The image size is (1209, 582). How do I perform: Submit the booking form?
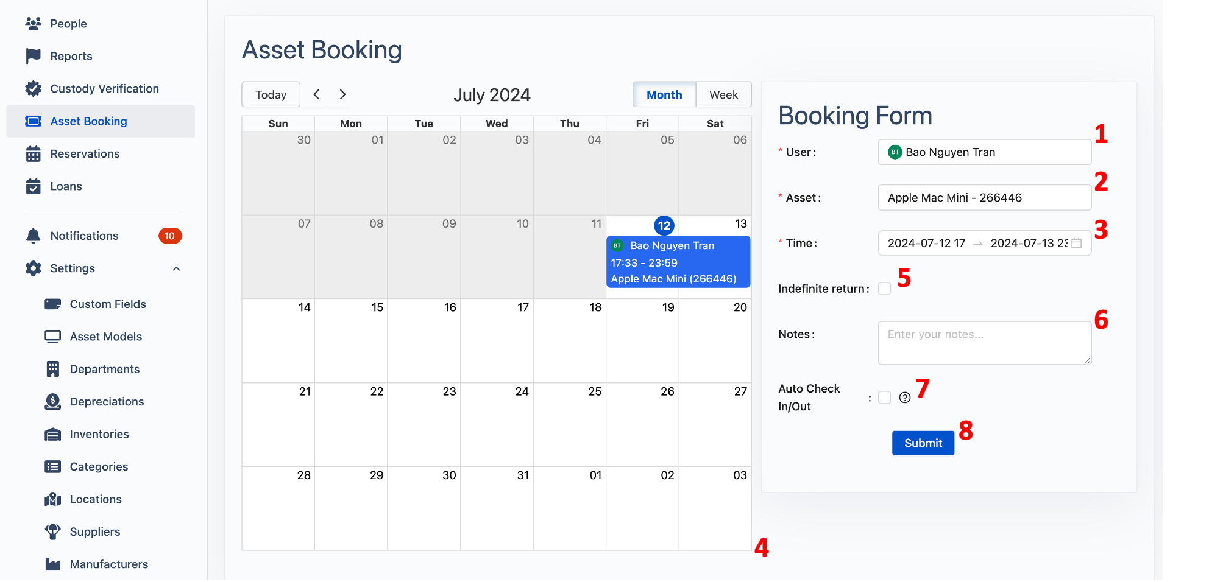923,443
